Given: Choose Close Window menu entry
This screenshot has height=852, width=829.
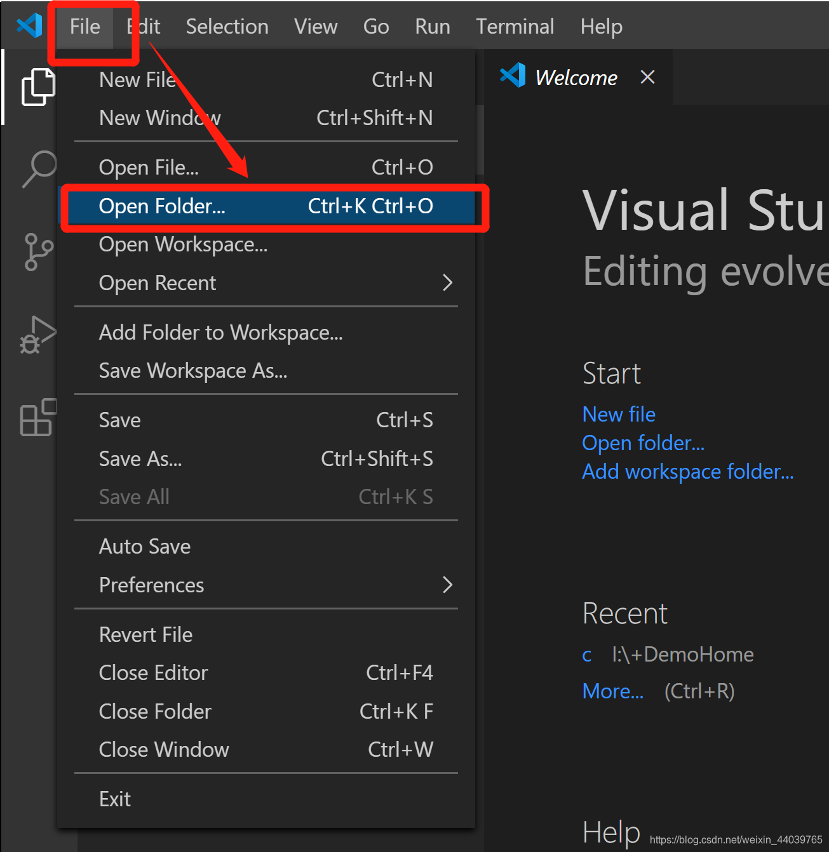Looking at the screenshot, I should [x=266, y=750].
